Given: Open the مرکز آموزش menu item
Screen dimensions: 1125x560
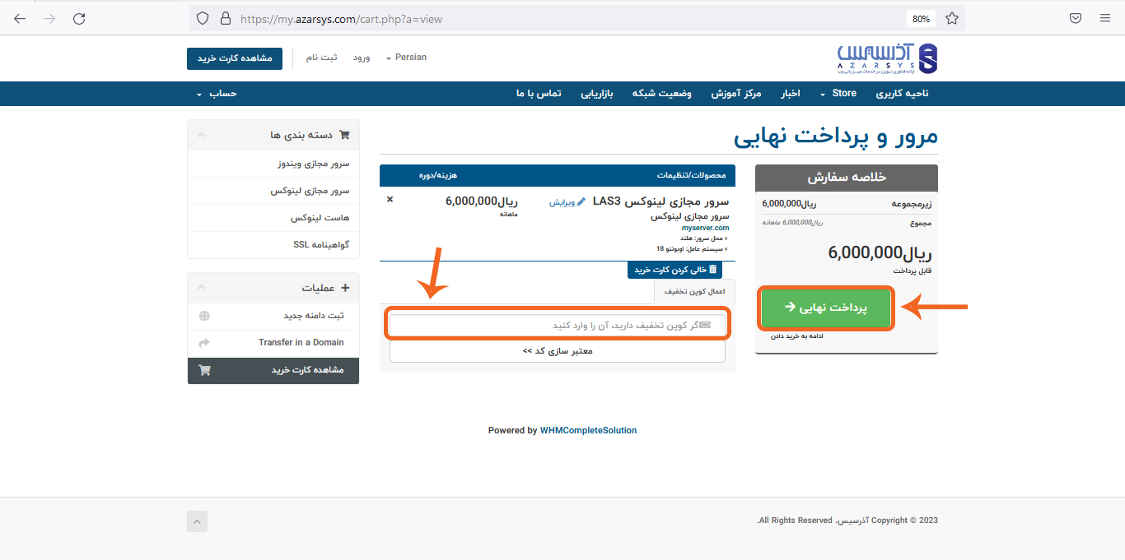Looking at the screenshot, I should [737, 94].
